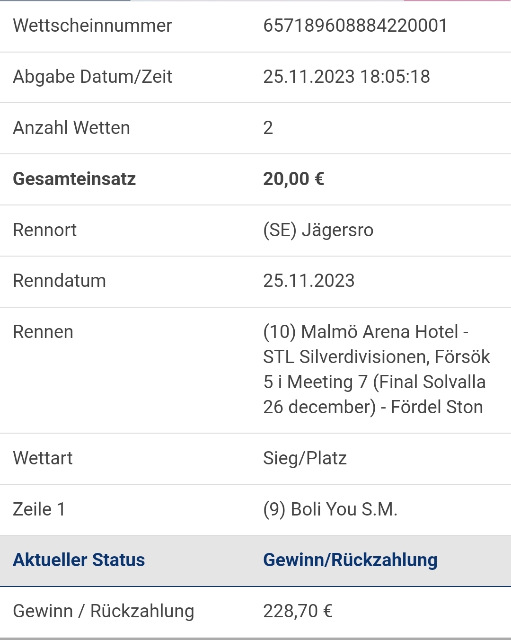Select the Rennort label
511x640 pixels.
(x=45, y=230)
